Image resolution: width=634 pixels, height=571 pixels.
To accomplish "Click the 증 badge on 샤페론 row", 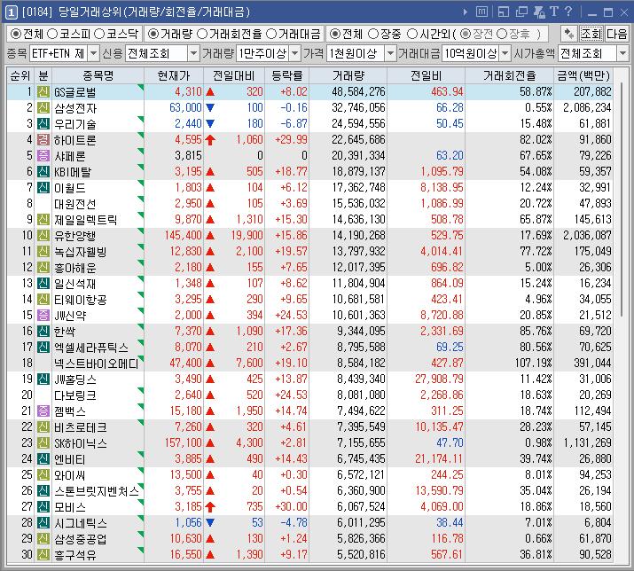I will (43, 156).
